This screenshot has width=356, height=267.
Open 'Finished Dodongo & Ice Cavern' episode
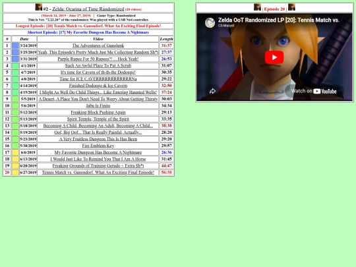pos(98,86)
